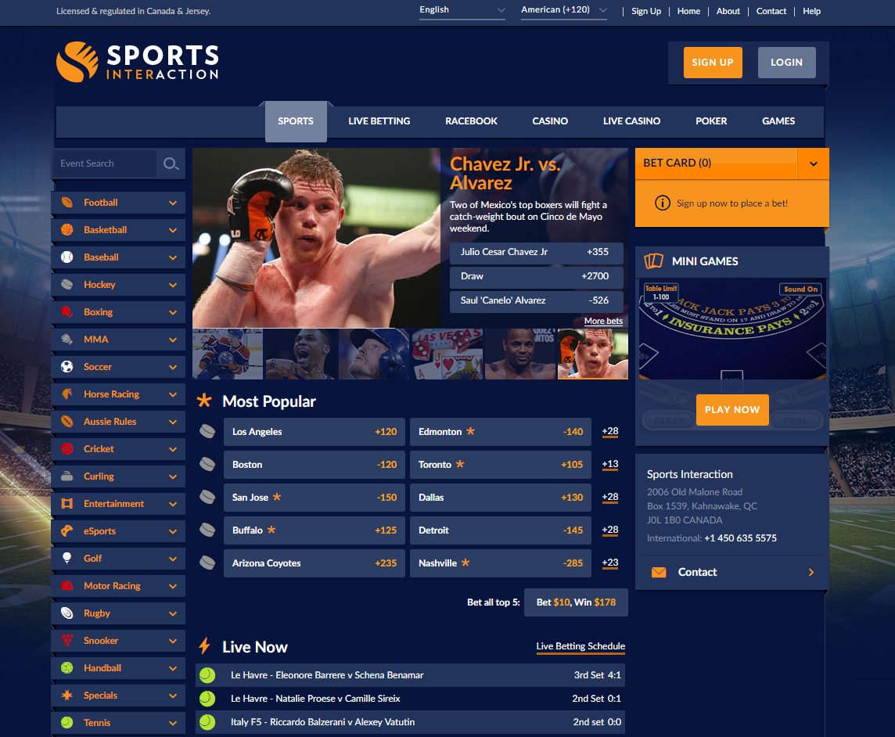Open the Help link in top bar
The image size is (895, 737).
tap(811, 11)
